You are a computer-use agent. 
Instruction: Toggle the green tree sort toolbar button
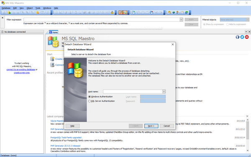tap(125, 12)
